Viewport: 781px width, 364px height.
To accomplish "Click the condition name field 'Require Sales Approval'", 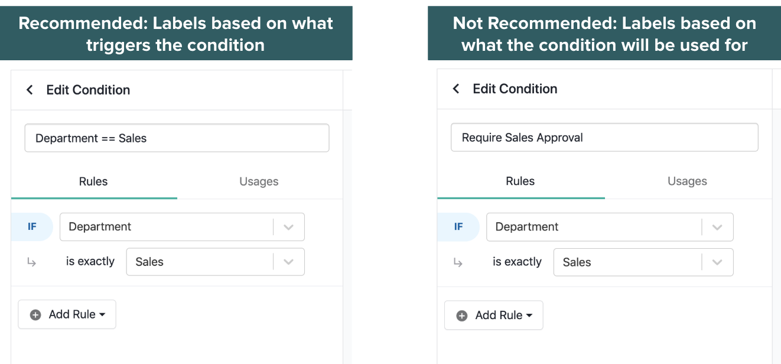I will [x=604, y=138].
